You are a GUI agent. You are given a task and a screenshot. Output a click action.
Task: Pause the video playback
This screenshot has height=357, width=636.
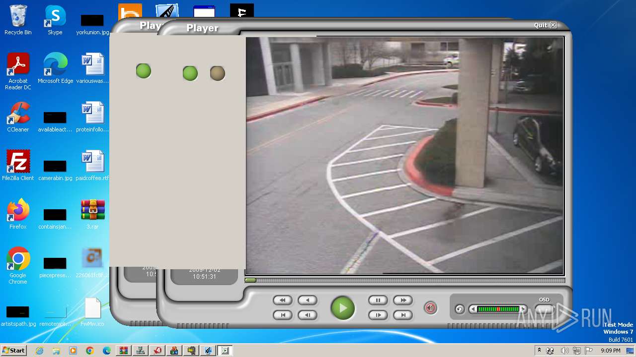click(x=378, y=300)
